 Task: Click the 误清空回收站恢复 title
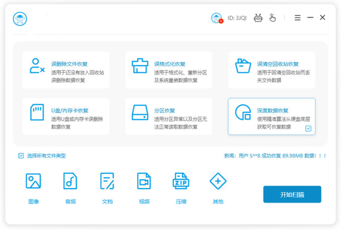pos(278,64)
